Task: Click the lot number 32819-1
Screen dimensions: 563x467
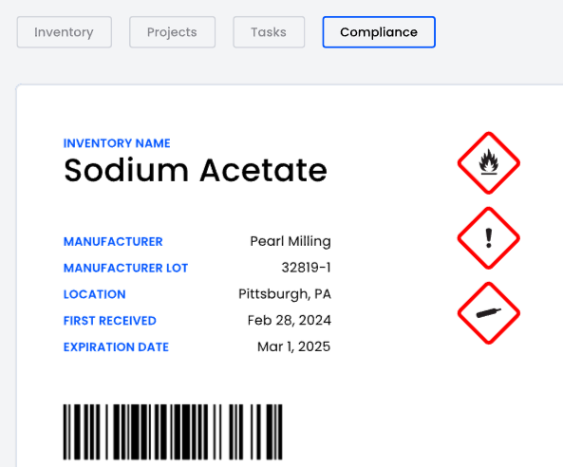Action: click(306, 268)
